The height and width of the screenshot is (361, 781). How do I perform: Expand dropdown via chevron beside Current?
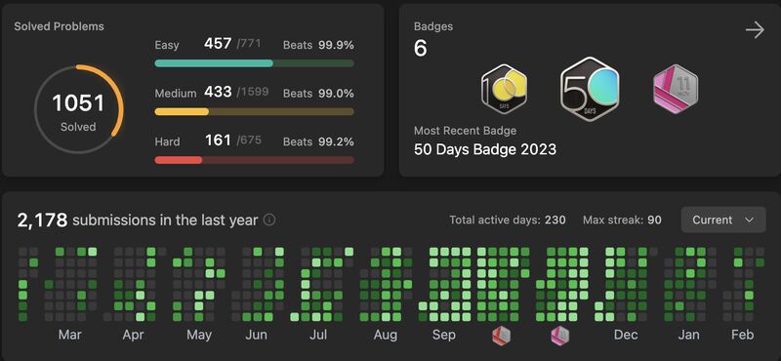[x=749, y=221]
